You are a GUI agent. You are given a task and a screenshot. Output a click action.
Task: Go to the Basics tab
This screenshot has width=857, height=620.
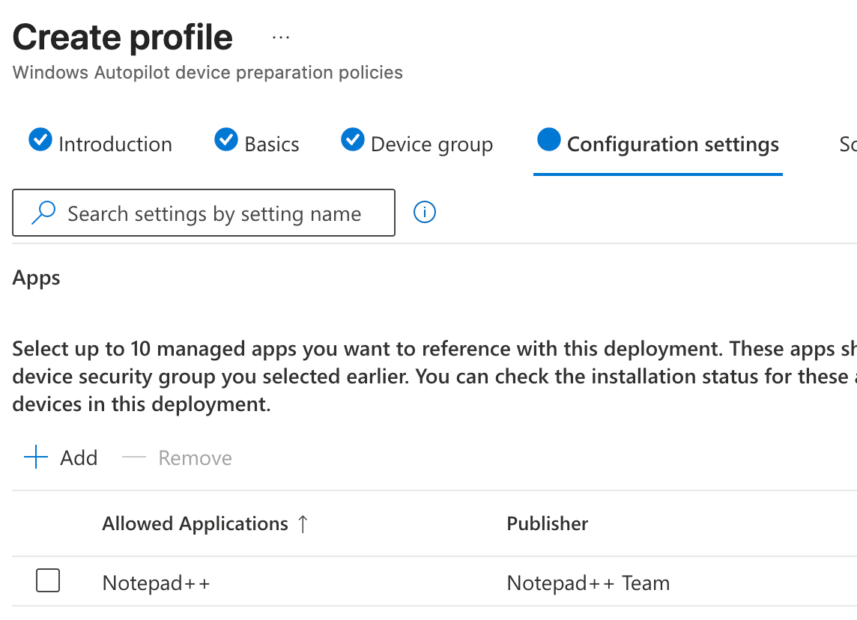272,145
